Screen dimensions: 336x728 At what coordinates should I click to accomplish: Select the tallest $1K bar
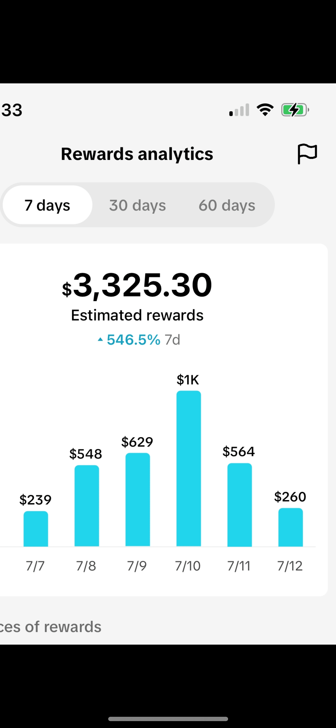point(189,468)
